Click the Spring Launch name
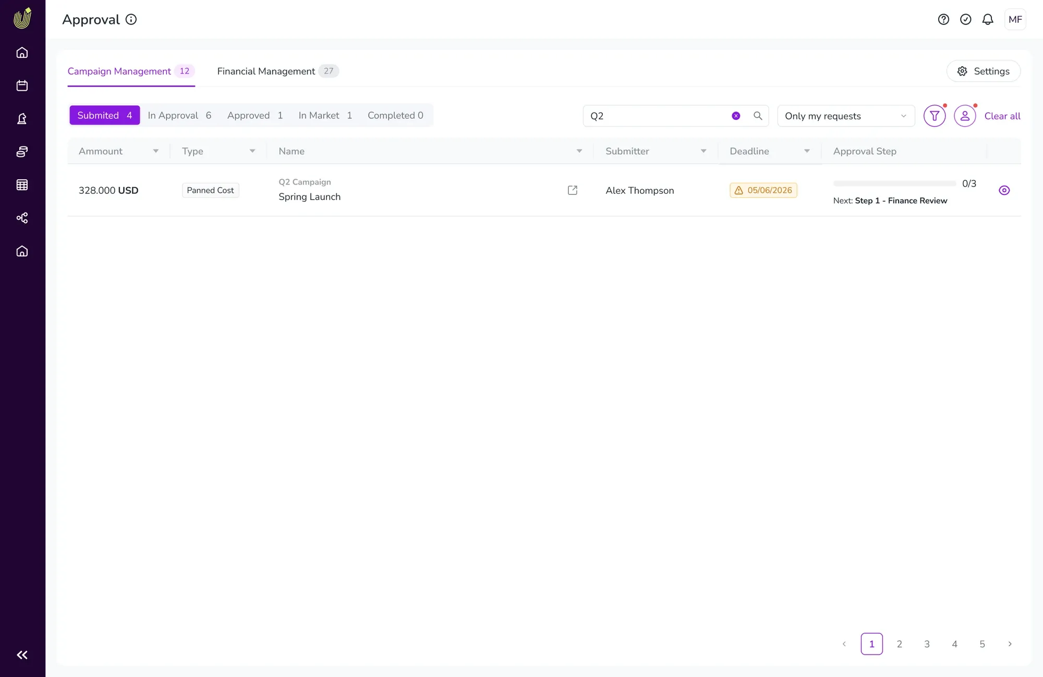The image size is (1043, 677). [x=309, y=196]
